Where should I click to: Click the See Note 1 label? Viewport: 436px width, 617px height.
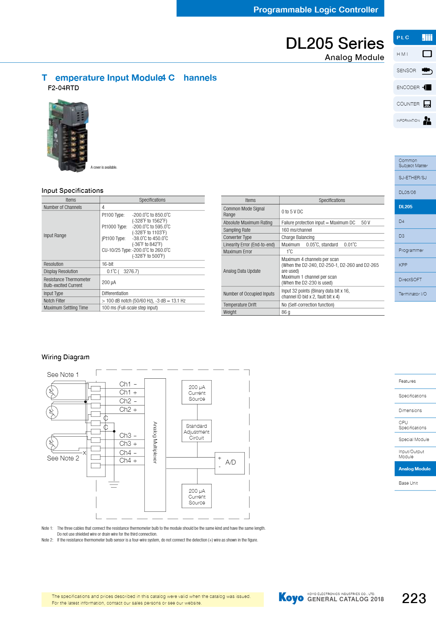pyautogui.click(x=63, y=375)
